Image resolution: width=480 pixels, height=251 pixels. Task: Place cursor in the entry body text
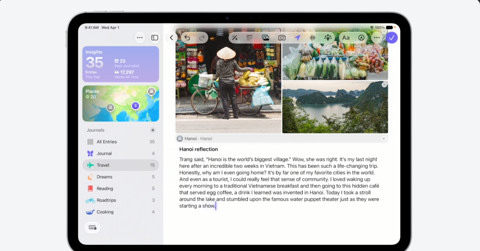pyautogui.click(x=279, y=183)
